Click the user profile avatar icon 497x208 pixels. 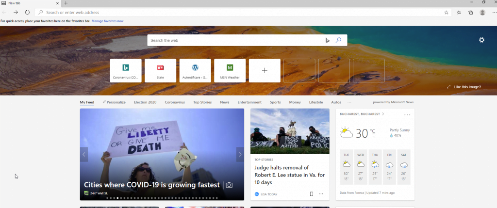tap(482, 12)
